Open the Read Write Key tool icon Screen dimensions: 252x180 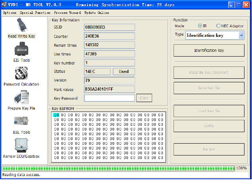tap(22, 25)
